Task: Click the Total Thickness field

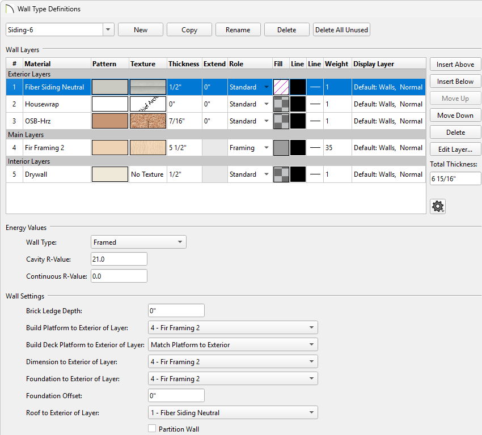Action: (x=455, y=178)
